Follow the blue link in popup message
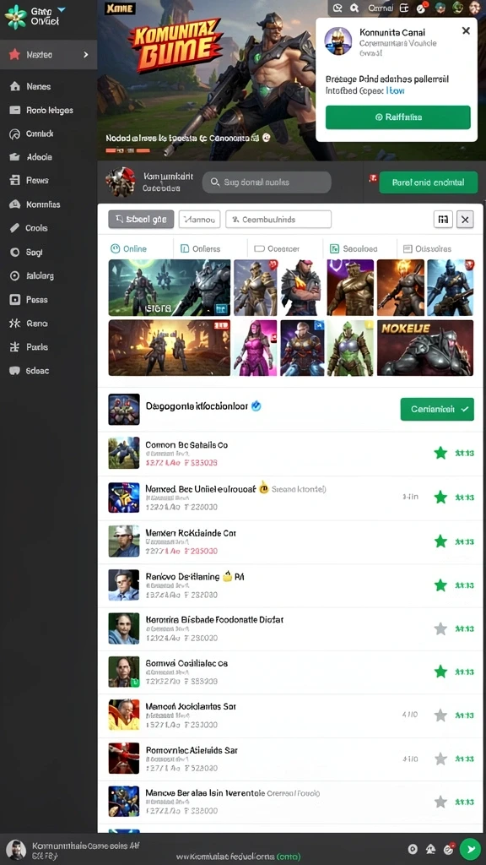Viewport: 486px width, 865px height. coord(396,90)
